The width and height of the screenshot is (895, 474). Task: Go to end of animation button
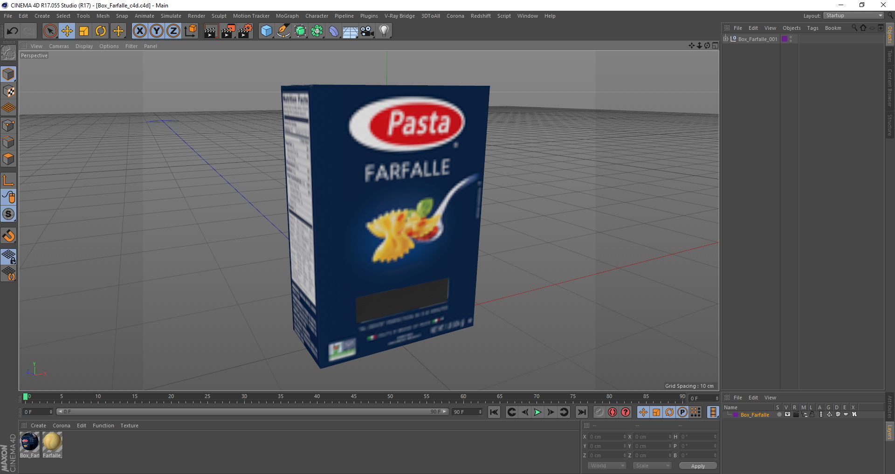click(x=581, y=412)
